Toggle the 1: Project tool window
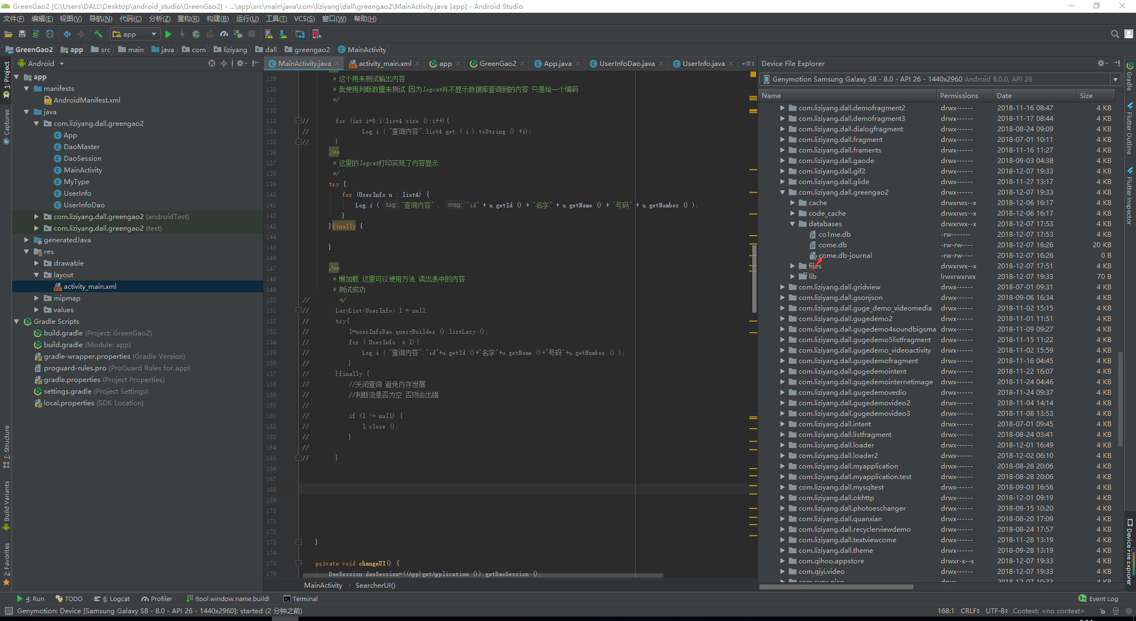This screenshot has width=1136, height=621. 7,75
